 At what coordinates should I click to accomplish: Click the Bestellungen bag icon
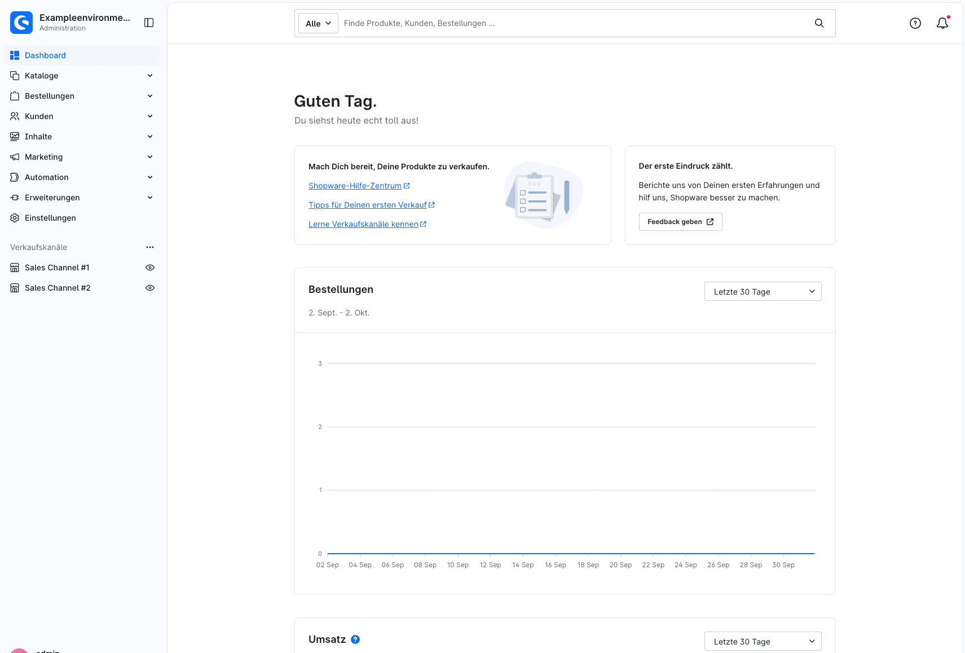(x=15, y=96)
